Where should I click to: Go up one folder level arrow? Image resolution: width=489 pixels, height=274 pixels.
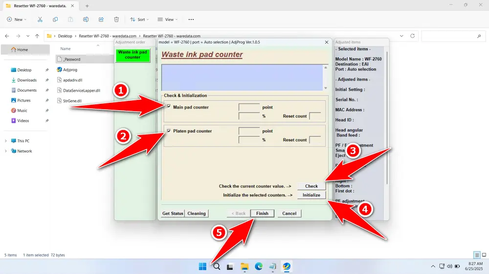pos(37,36)
